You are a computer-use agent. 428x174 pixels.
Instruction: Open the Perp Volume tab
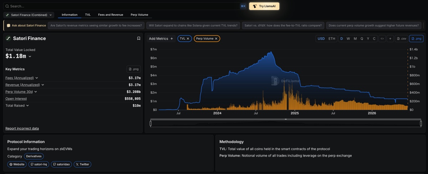click(x=139, y=15)
